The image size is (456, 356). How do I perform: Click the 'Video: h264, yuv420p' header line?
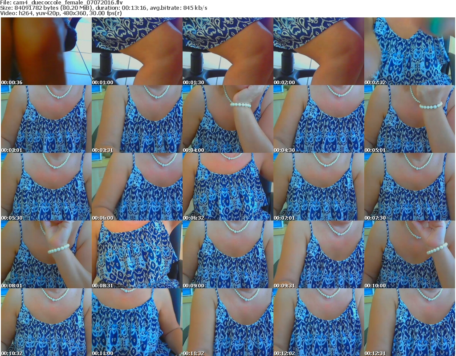[x=61, y=13]
